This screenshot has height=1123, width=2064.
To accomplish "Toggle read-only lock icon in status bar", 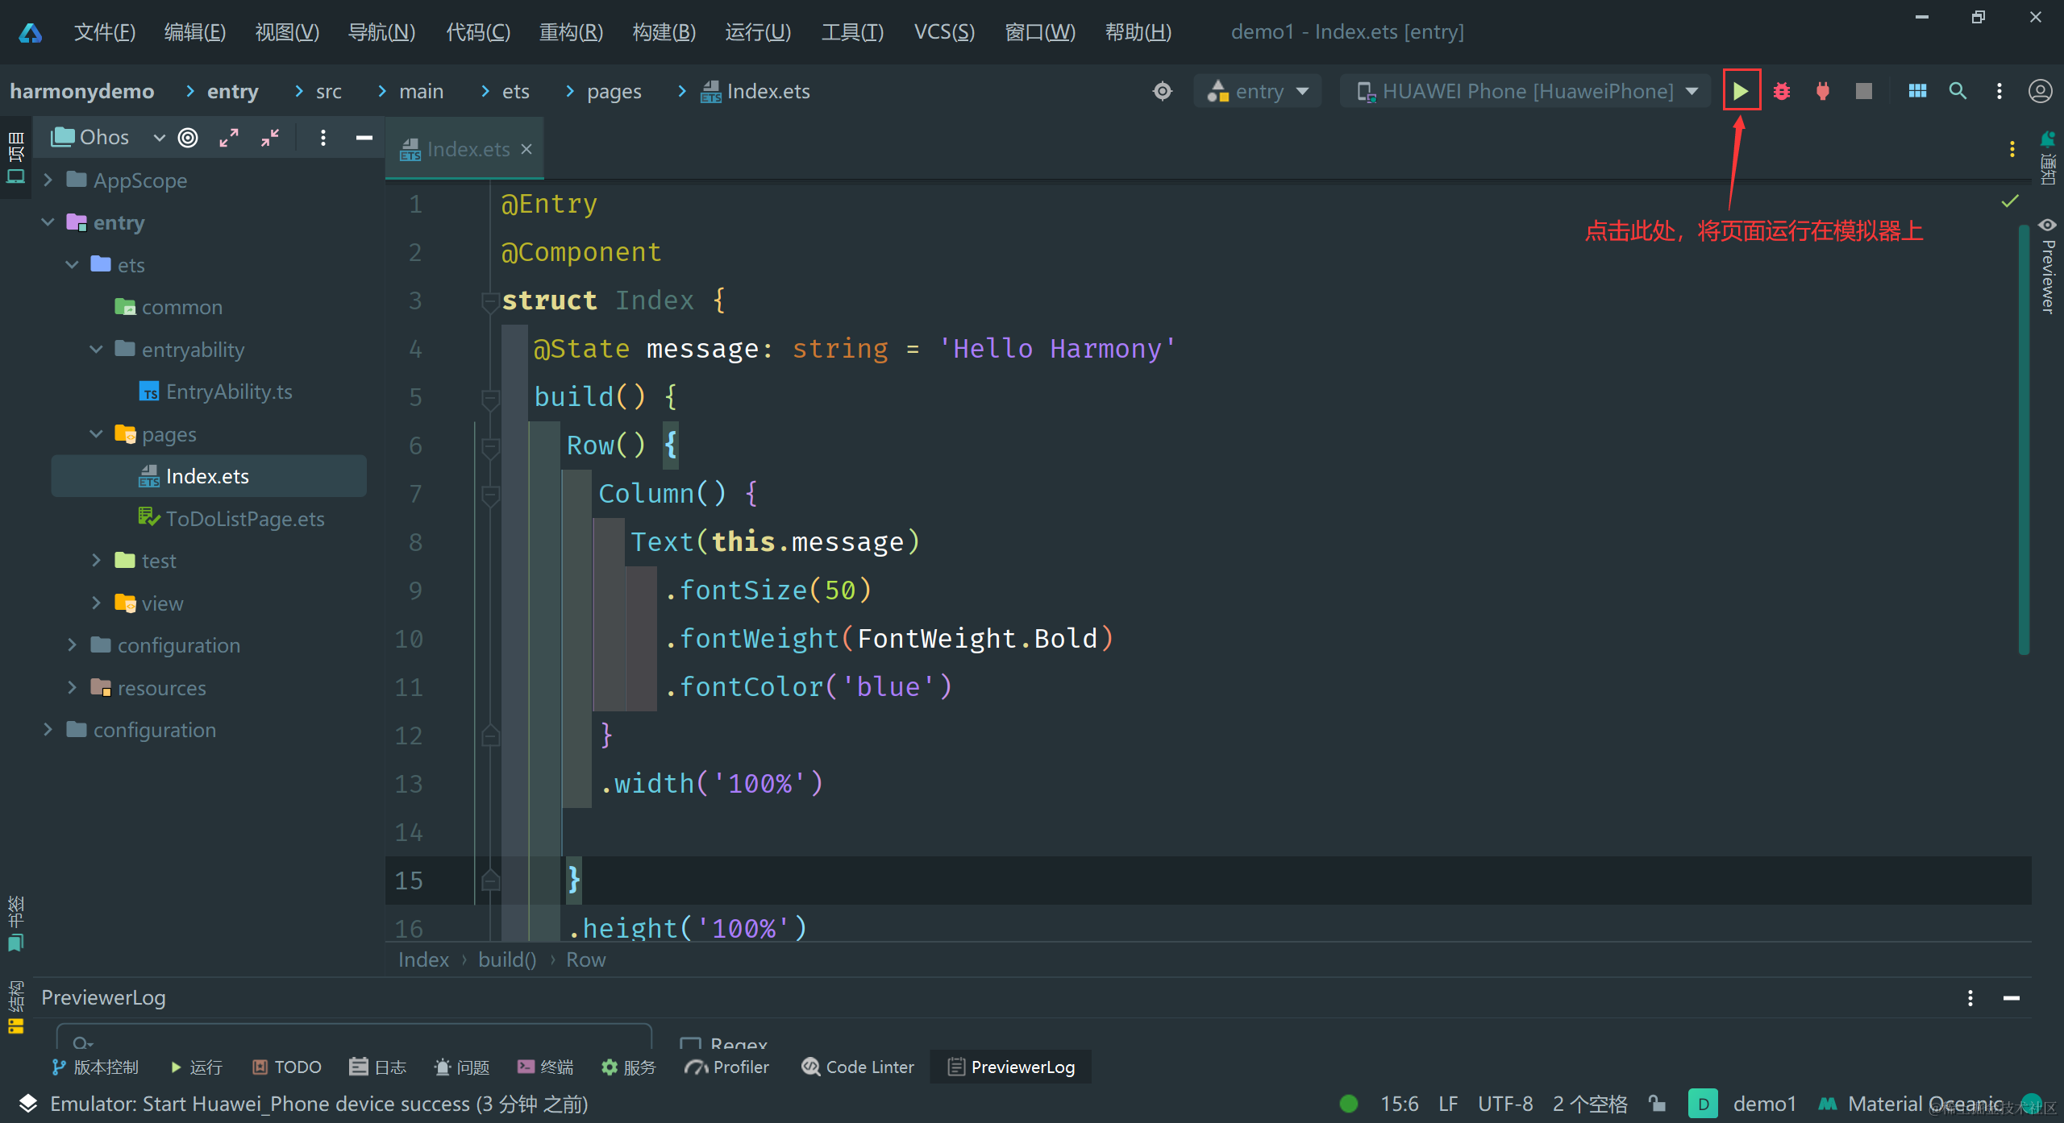I will click(x=1658, y=1104).
